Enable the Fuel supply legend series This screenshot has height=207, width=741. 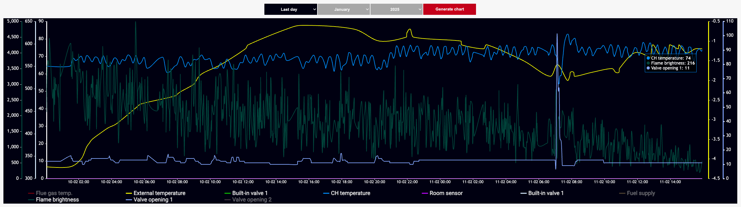coord(641,193)
